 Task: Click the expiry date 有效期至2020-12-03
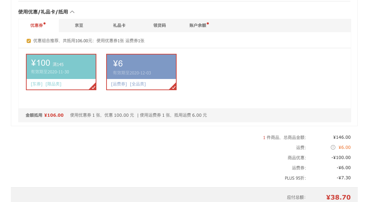click(x=132, y=73)
